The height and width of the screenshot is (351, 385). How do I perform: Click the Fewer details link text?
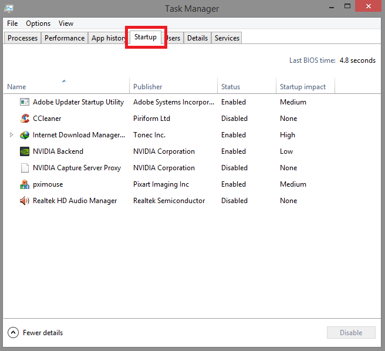point(43,333)
